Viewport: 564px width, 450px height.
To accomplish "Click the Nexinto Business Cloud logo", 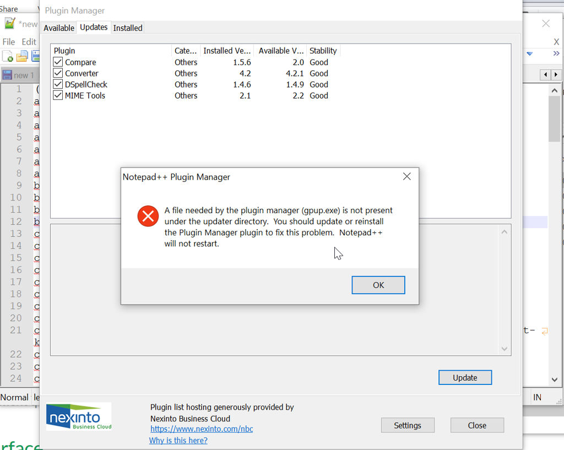I will 79,416.
